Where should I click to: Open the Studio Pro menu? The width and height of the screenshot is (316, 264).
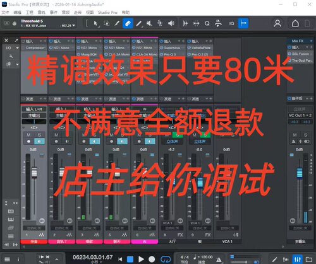107,13
